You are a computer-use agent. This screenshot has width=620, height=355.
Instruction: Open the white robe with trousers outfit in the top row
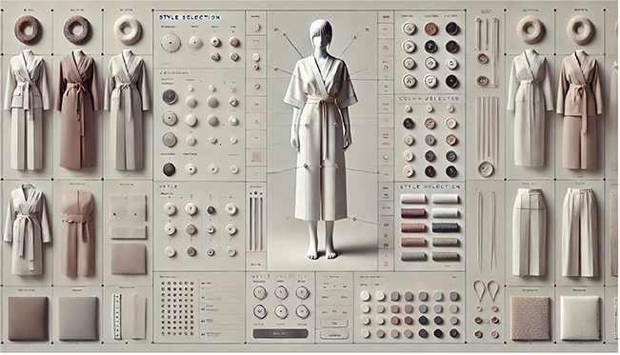[27, 109]
